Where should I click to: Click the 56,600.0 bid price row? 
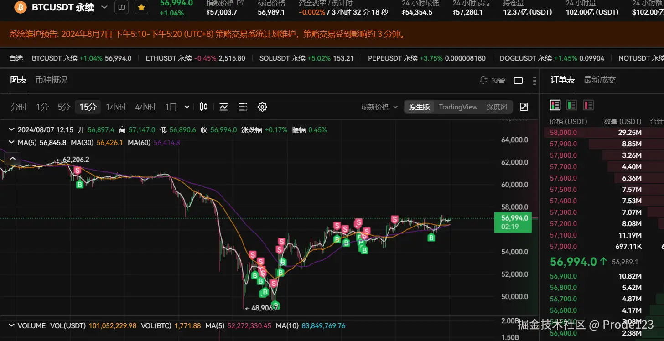point(604,310)
